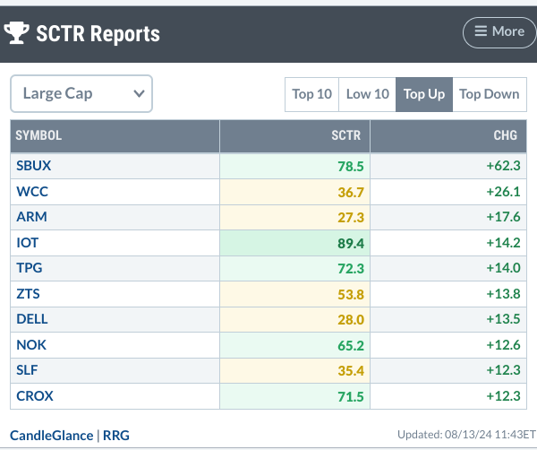Open the More menu button
537x450 pixels.
499,32
